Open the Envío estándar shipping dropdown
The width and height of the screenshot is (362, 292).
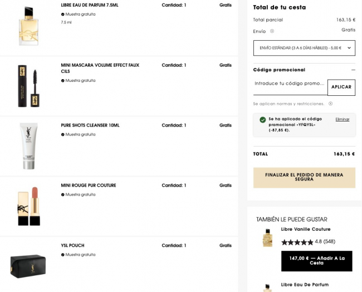[x=304, y=48]
